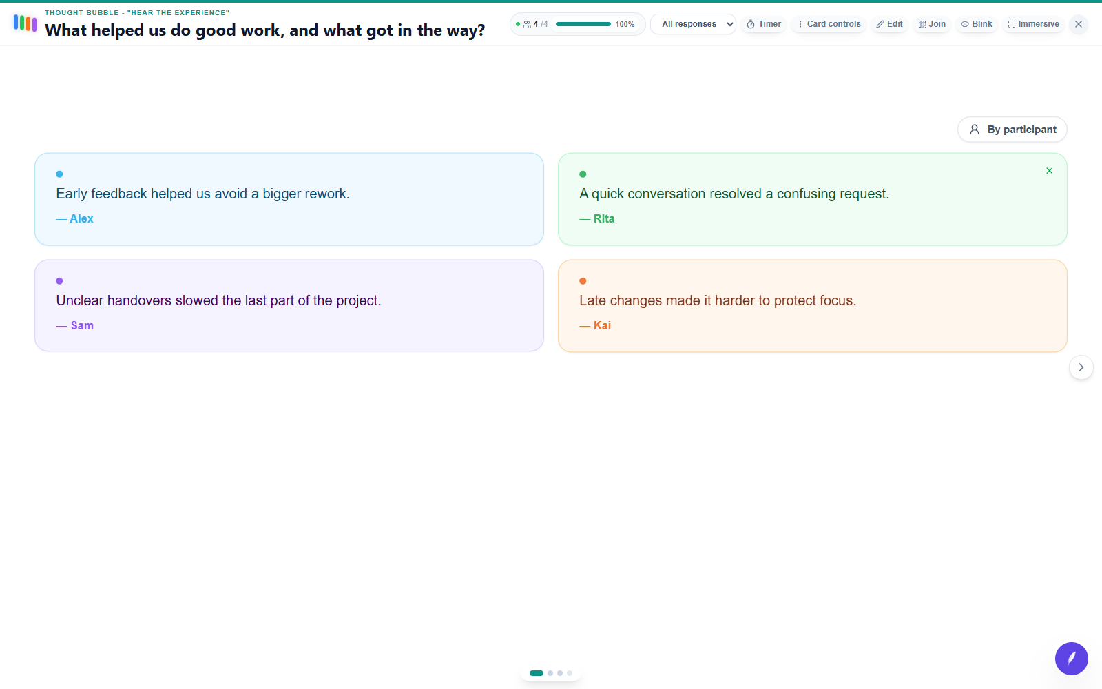Go to next page with right chevron

point(1081,367)
